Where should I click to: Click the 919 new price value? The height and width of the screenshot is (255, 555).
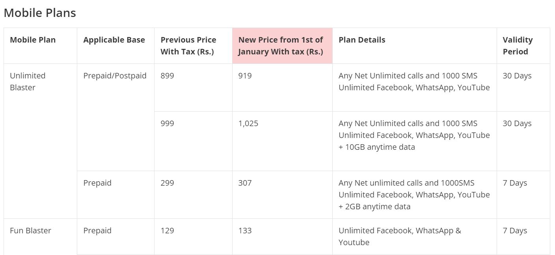245,76
